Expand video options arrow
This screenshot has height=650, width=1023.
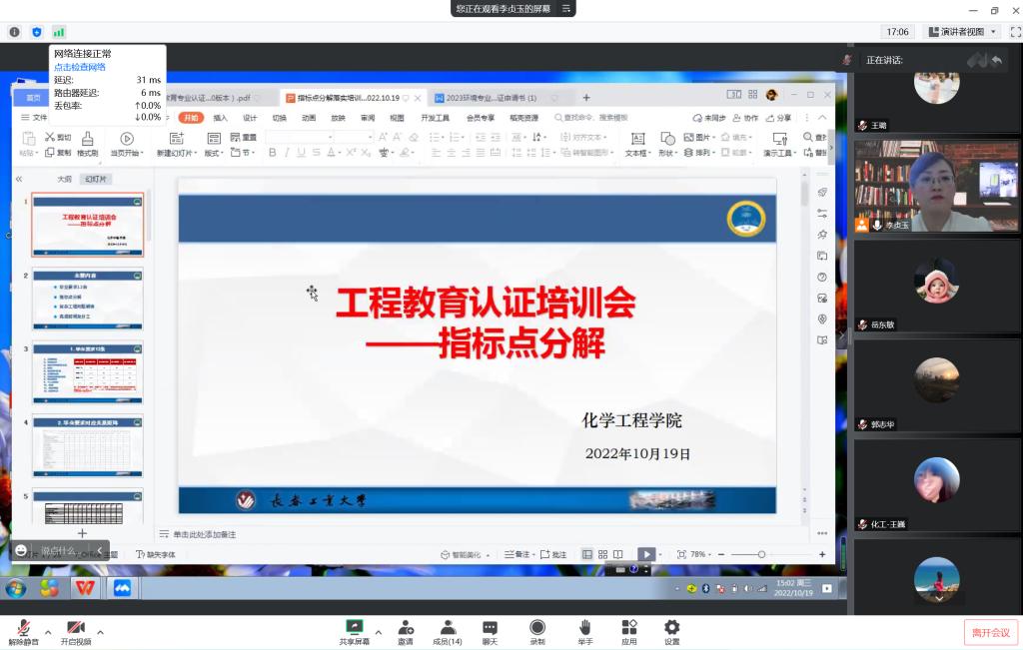[x=100, y=631]
